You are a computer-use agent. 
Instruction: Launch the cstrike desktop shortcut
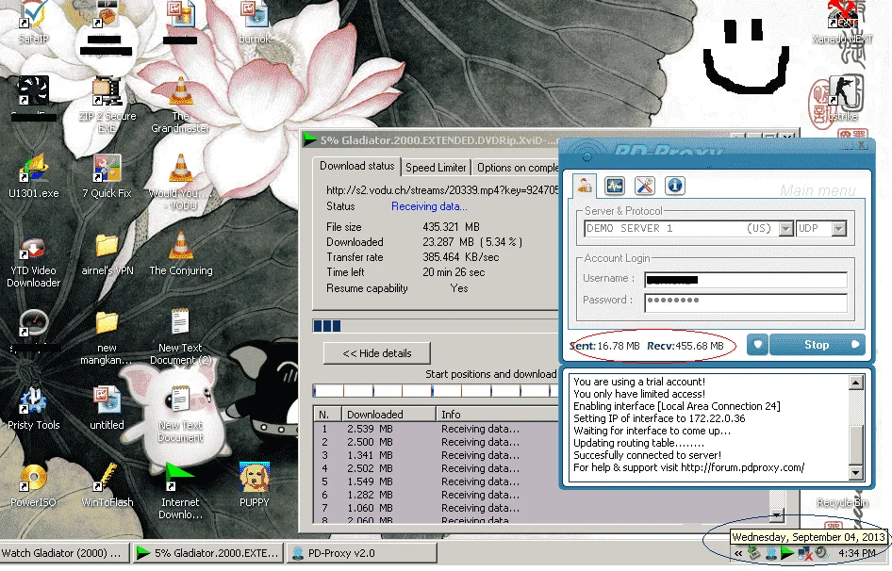(843, 100)
